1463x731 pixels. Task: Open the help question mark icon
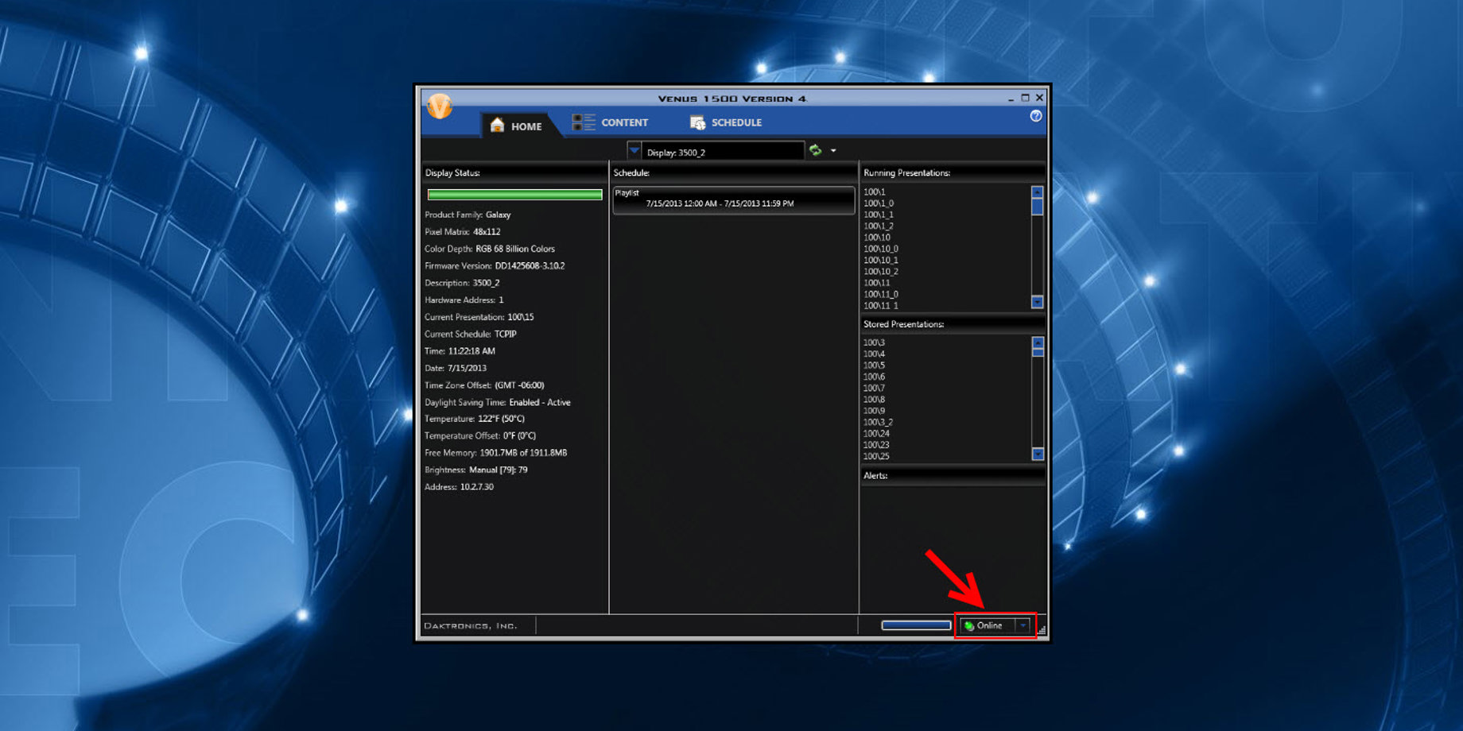1035,116
